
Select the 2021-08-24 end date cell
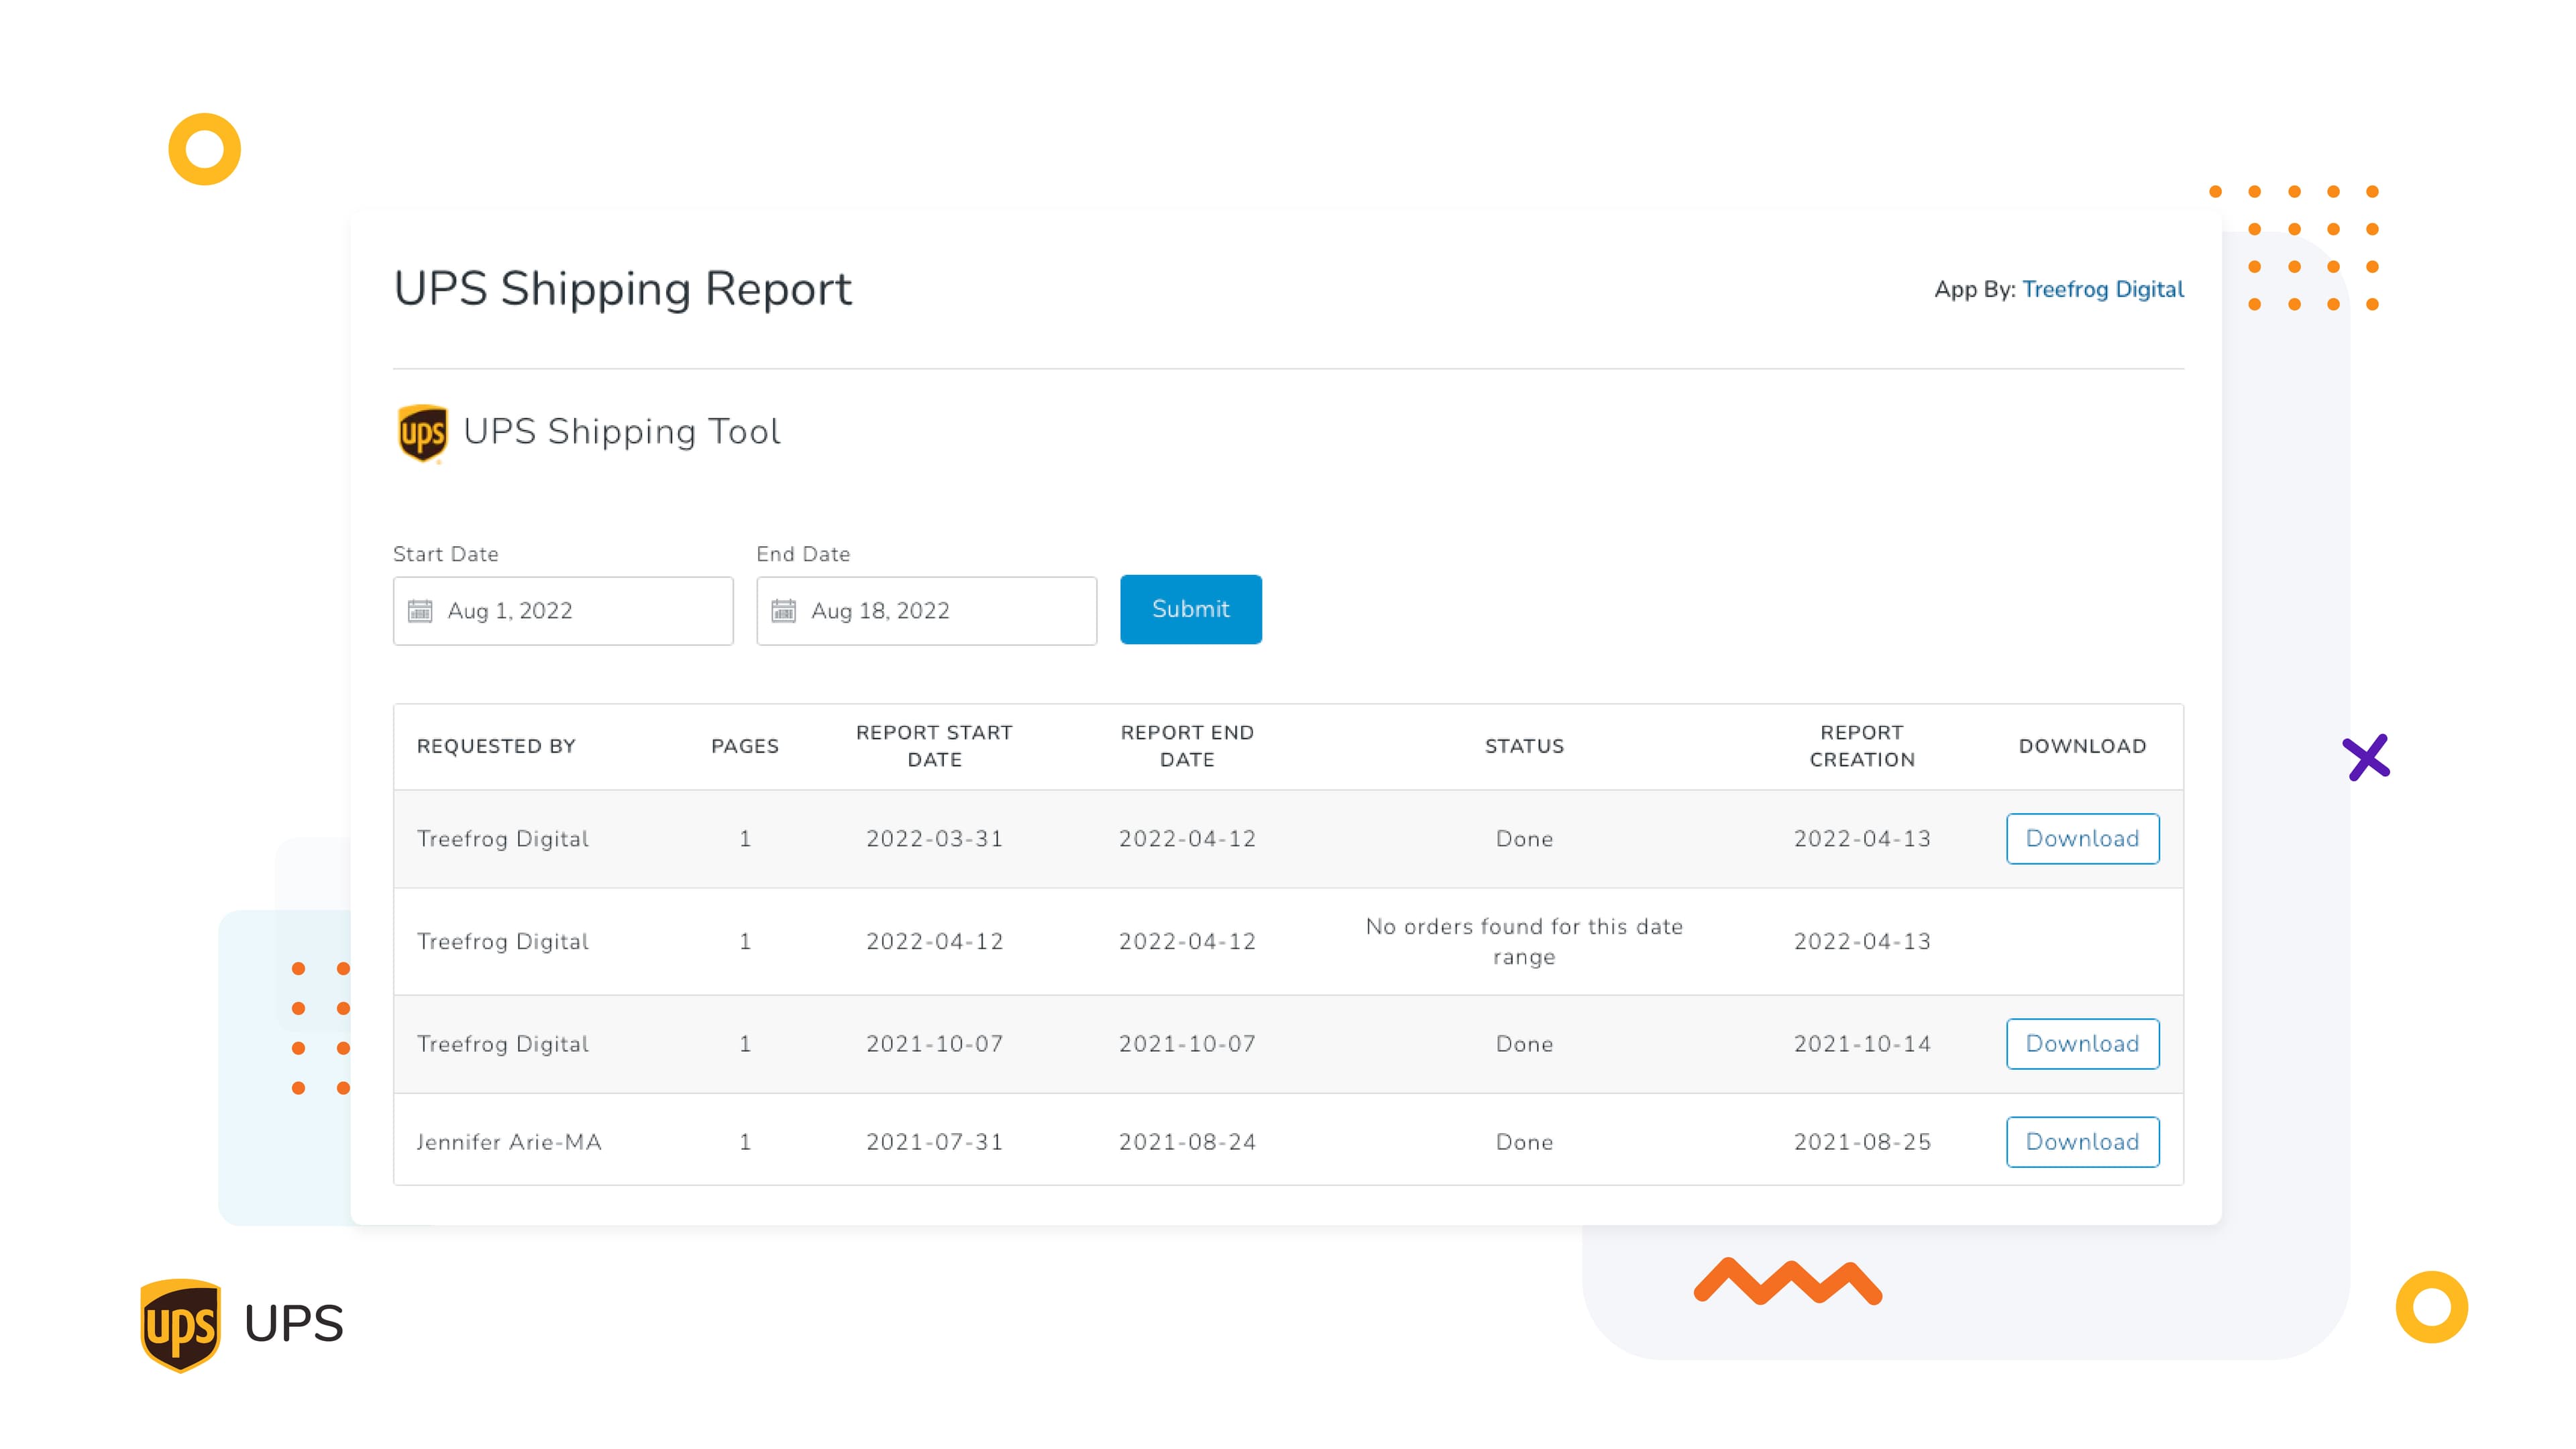(x=1187, y=1141)
